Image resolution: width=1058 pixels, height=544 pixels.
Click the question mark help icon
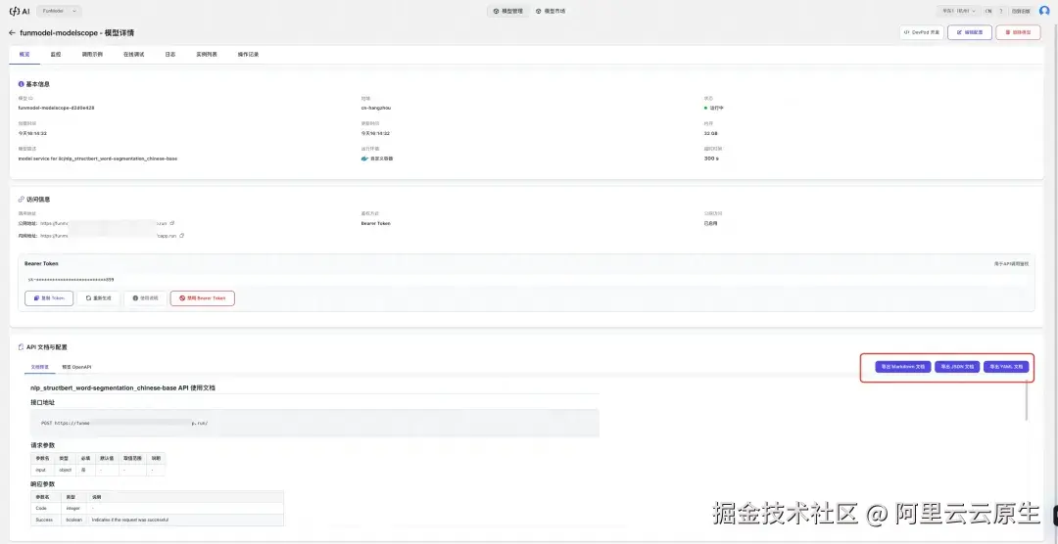pos(1000,11)
